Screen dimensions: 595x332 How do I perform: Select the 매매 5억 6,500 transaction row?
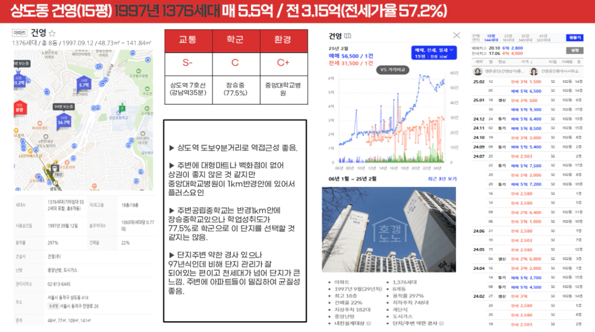[x=527, y=91]
